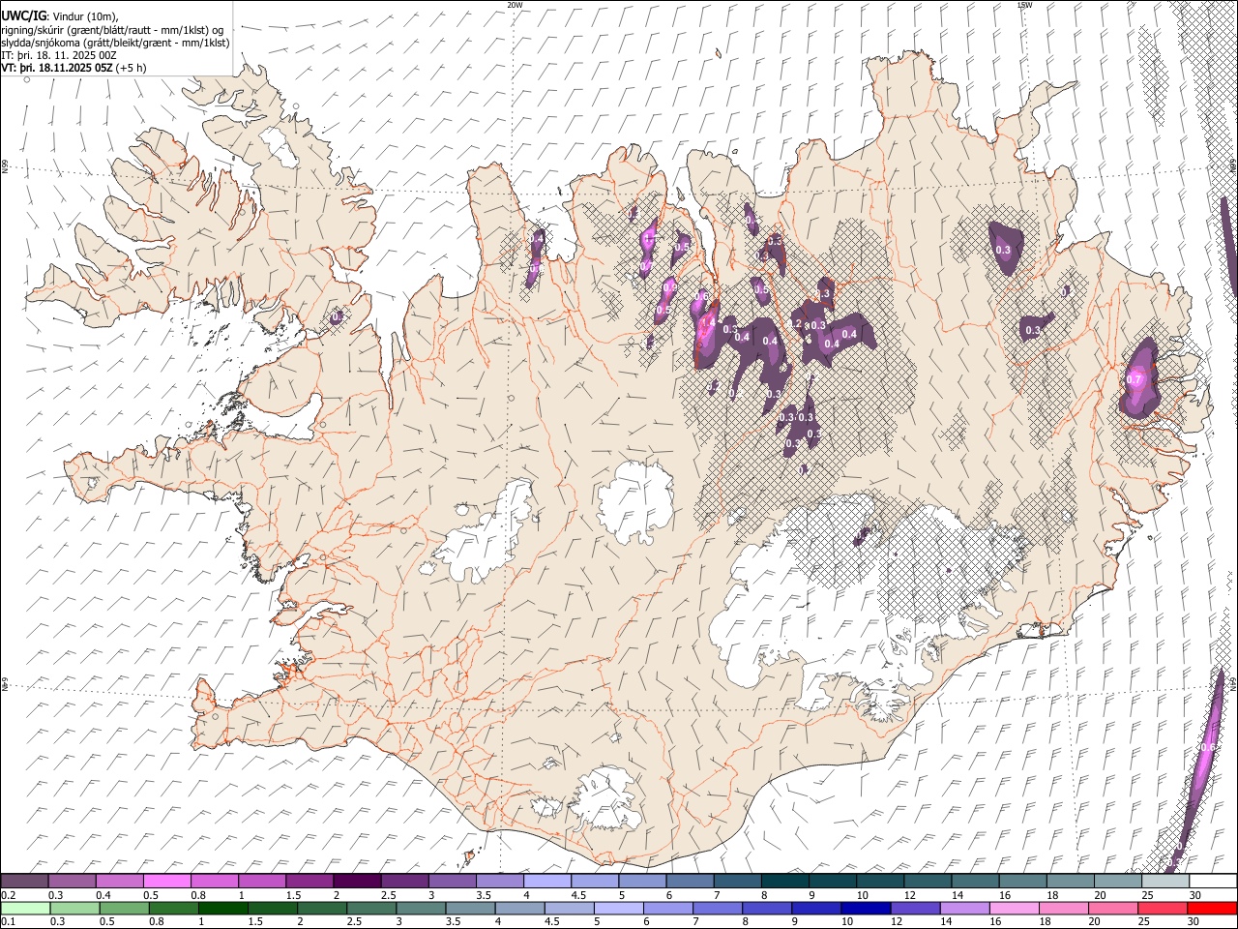Click the 'slydda/snjókoma' legend description line

pos(115,43)
